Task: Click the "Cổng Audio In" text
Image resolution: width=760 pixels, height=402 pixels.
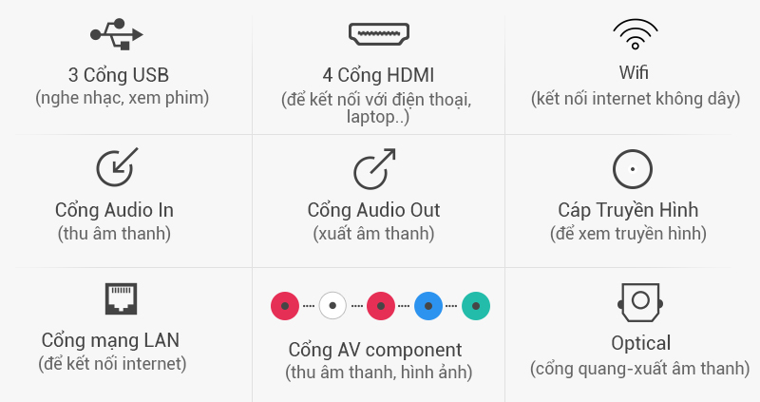Action: coord(115,210)
